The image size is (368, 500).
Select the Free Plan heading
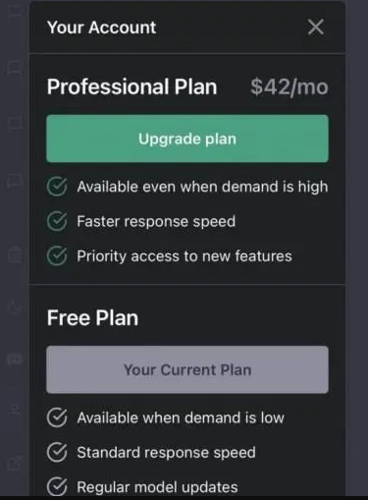92,318
